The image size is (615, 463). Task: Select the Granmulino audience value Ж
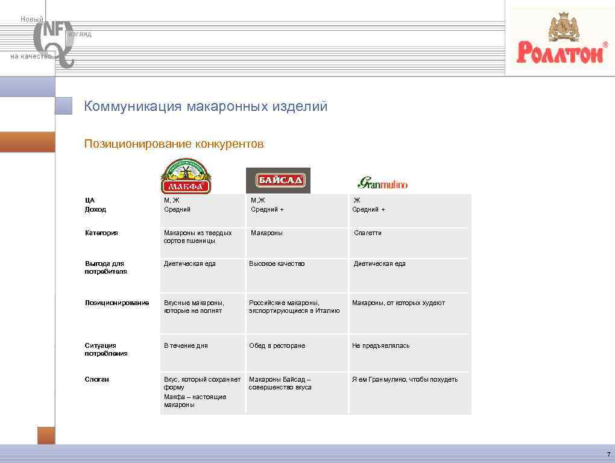(x=357, y=200)
